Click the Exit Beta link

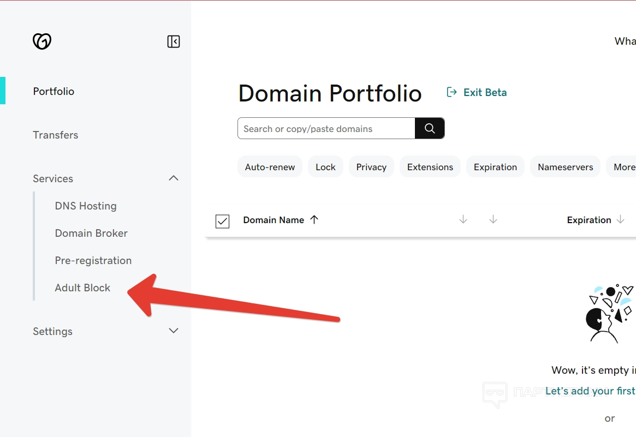pos(485,92)
